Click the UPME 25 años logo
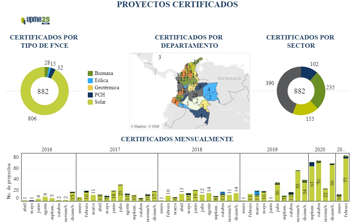The width and height of the screenshot is (362, 224). tap(35, 20)
